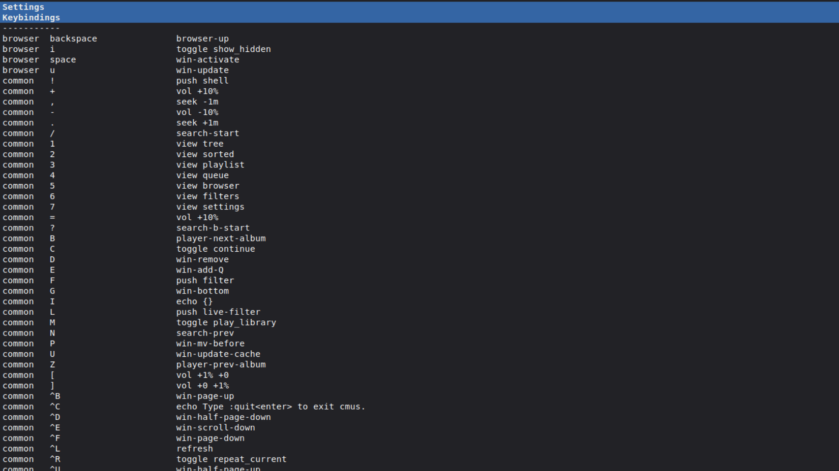Select the 'search-start' keybinding row
Image resolution: width=839 pixels, height=471 pixels.
(420, 133)
